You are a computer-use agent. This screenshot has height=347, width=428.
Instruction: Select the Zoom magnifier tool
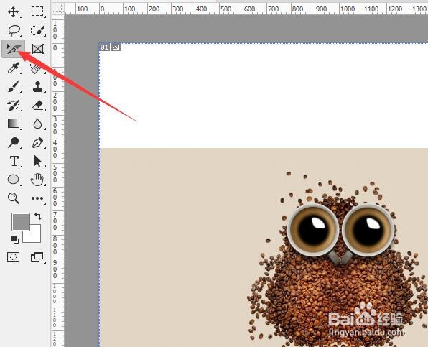pos(14,198)
